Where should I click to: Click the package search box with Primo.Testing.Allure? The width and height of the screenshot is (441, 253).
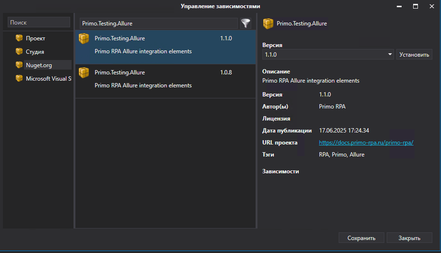[158, 23]
